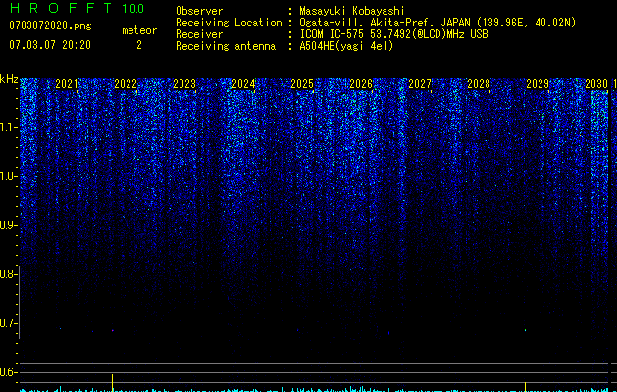Click the 0.7 kHz frequency tick label
This screenshot has width=617, height=392.
pyautogui.click(x=8, y=323)
